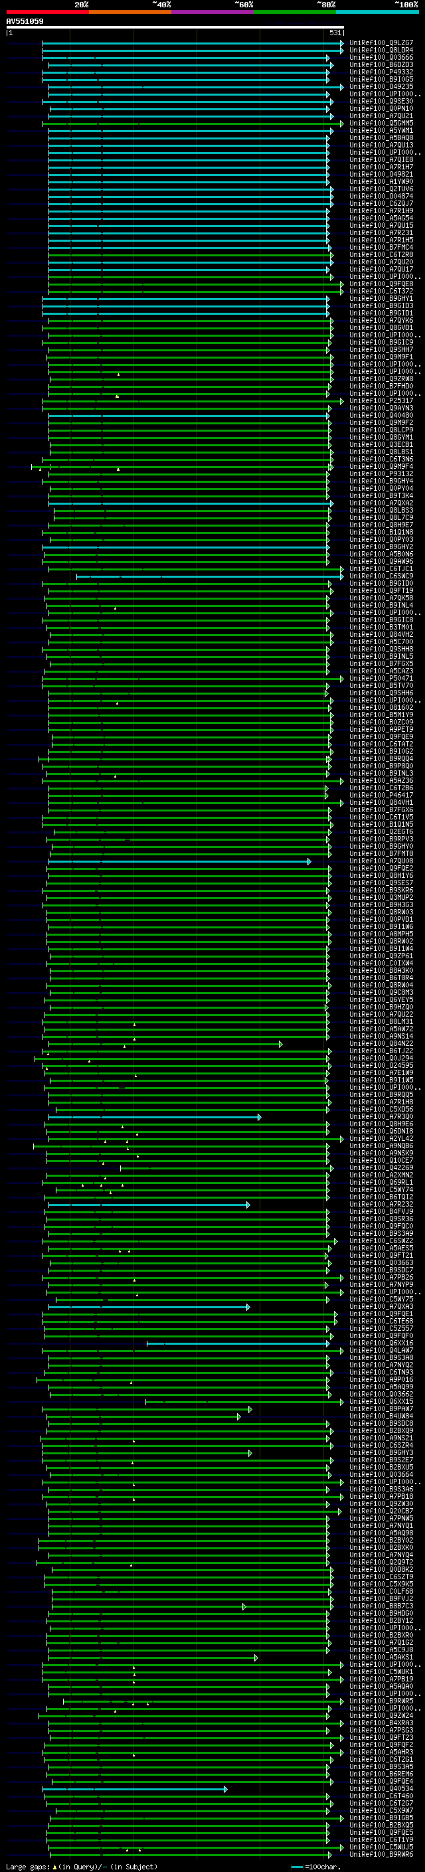Viewport: 425px width, 1872px height.
Task: Select hit label UniRef100_A5B0N6
Action: coord(381,554)
